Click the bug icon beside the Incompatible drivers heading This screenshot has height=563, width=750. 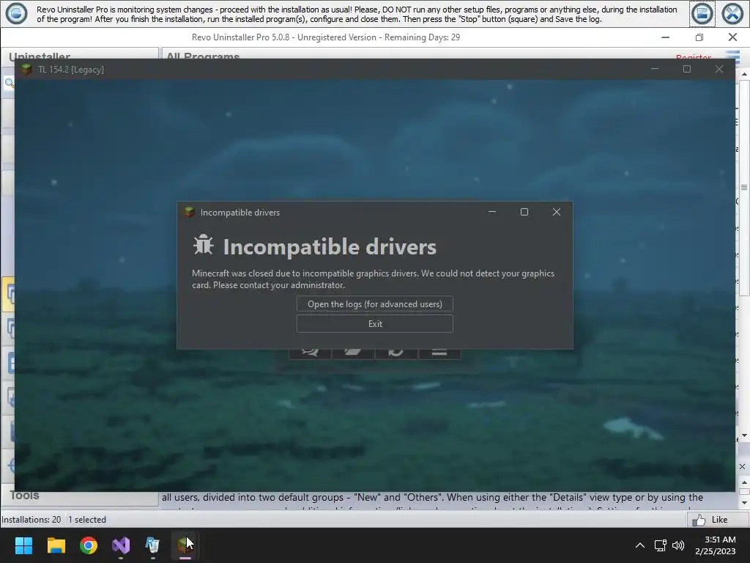204,245
